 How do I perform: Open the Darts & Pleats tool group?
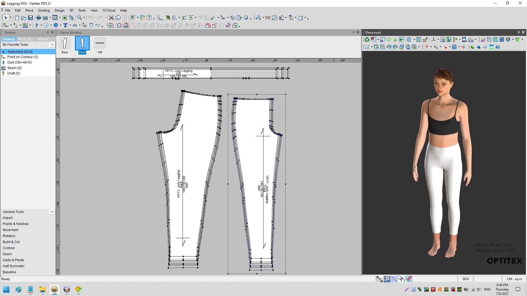tap(13, 260)
